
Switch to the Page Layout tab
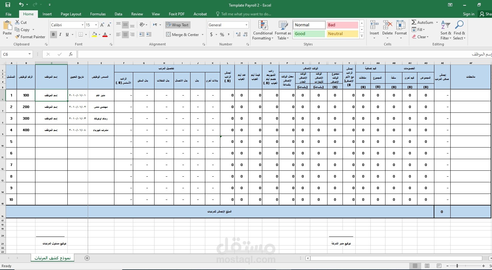[71, 14]
